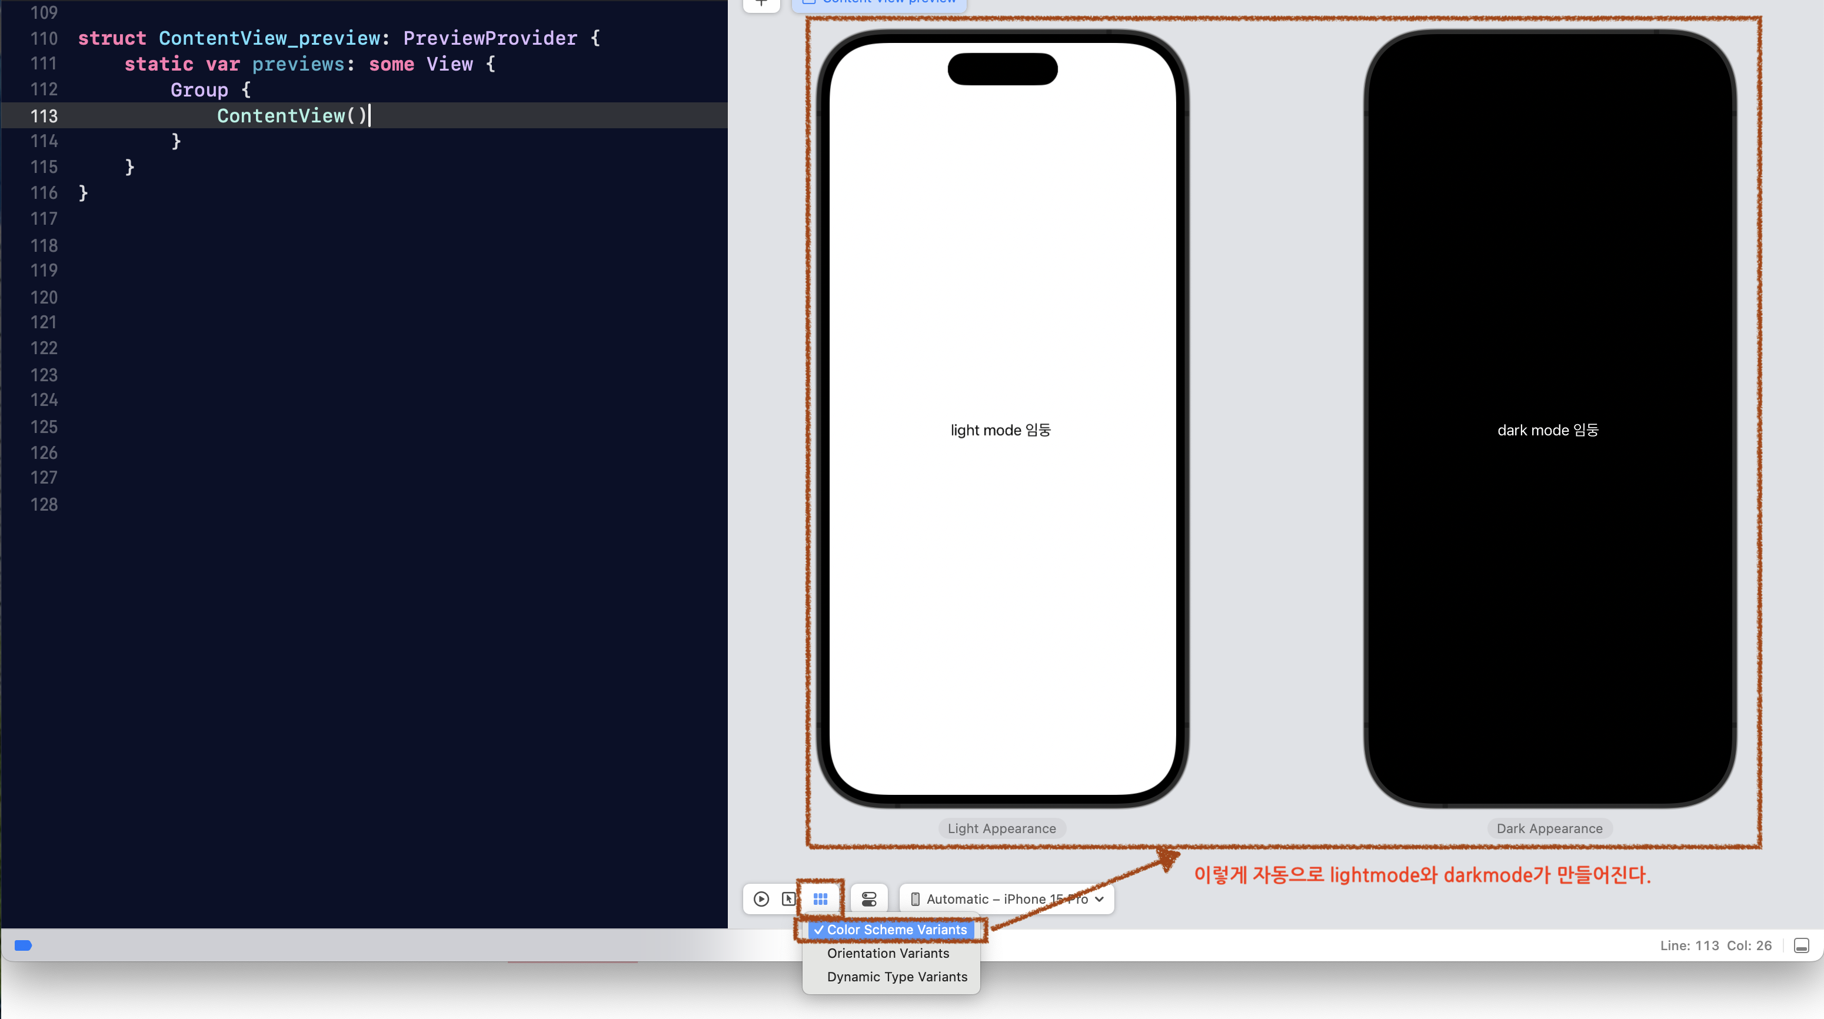Select the Selectable preview cursor icon
This screenshot has height=1019, width=1824.
click(788, 898)
